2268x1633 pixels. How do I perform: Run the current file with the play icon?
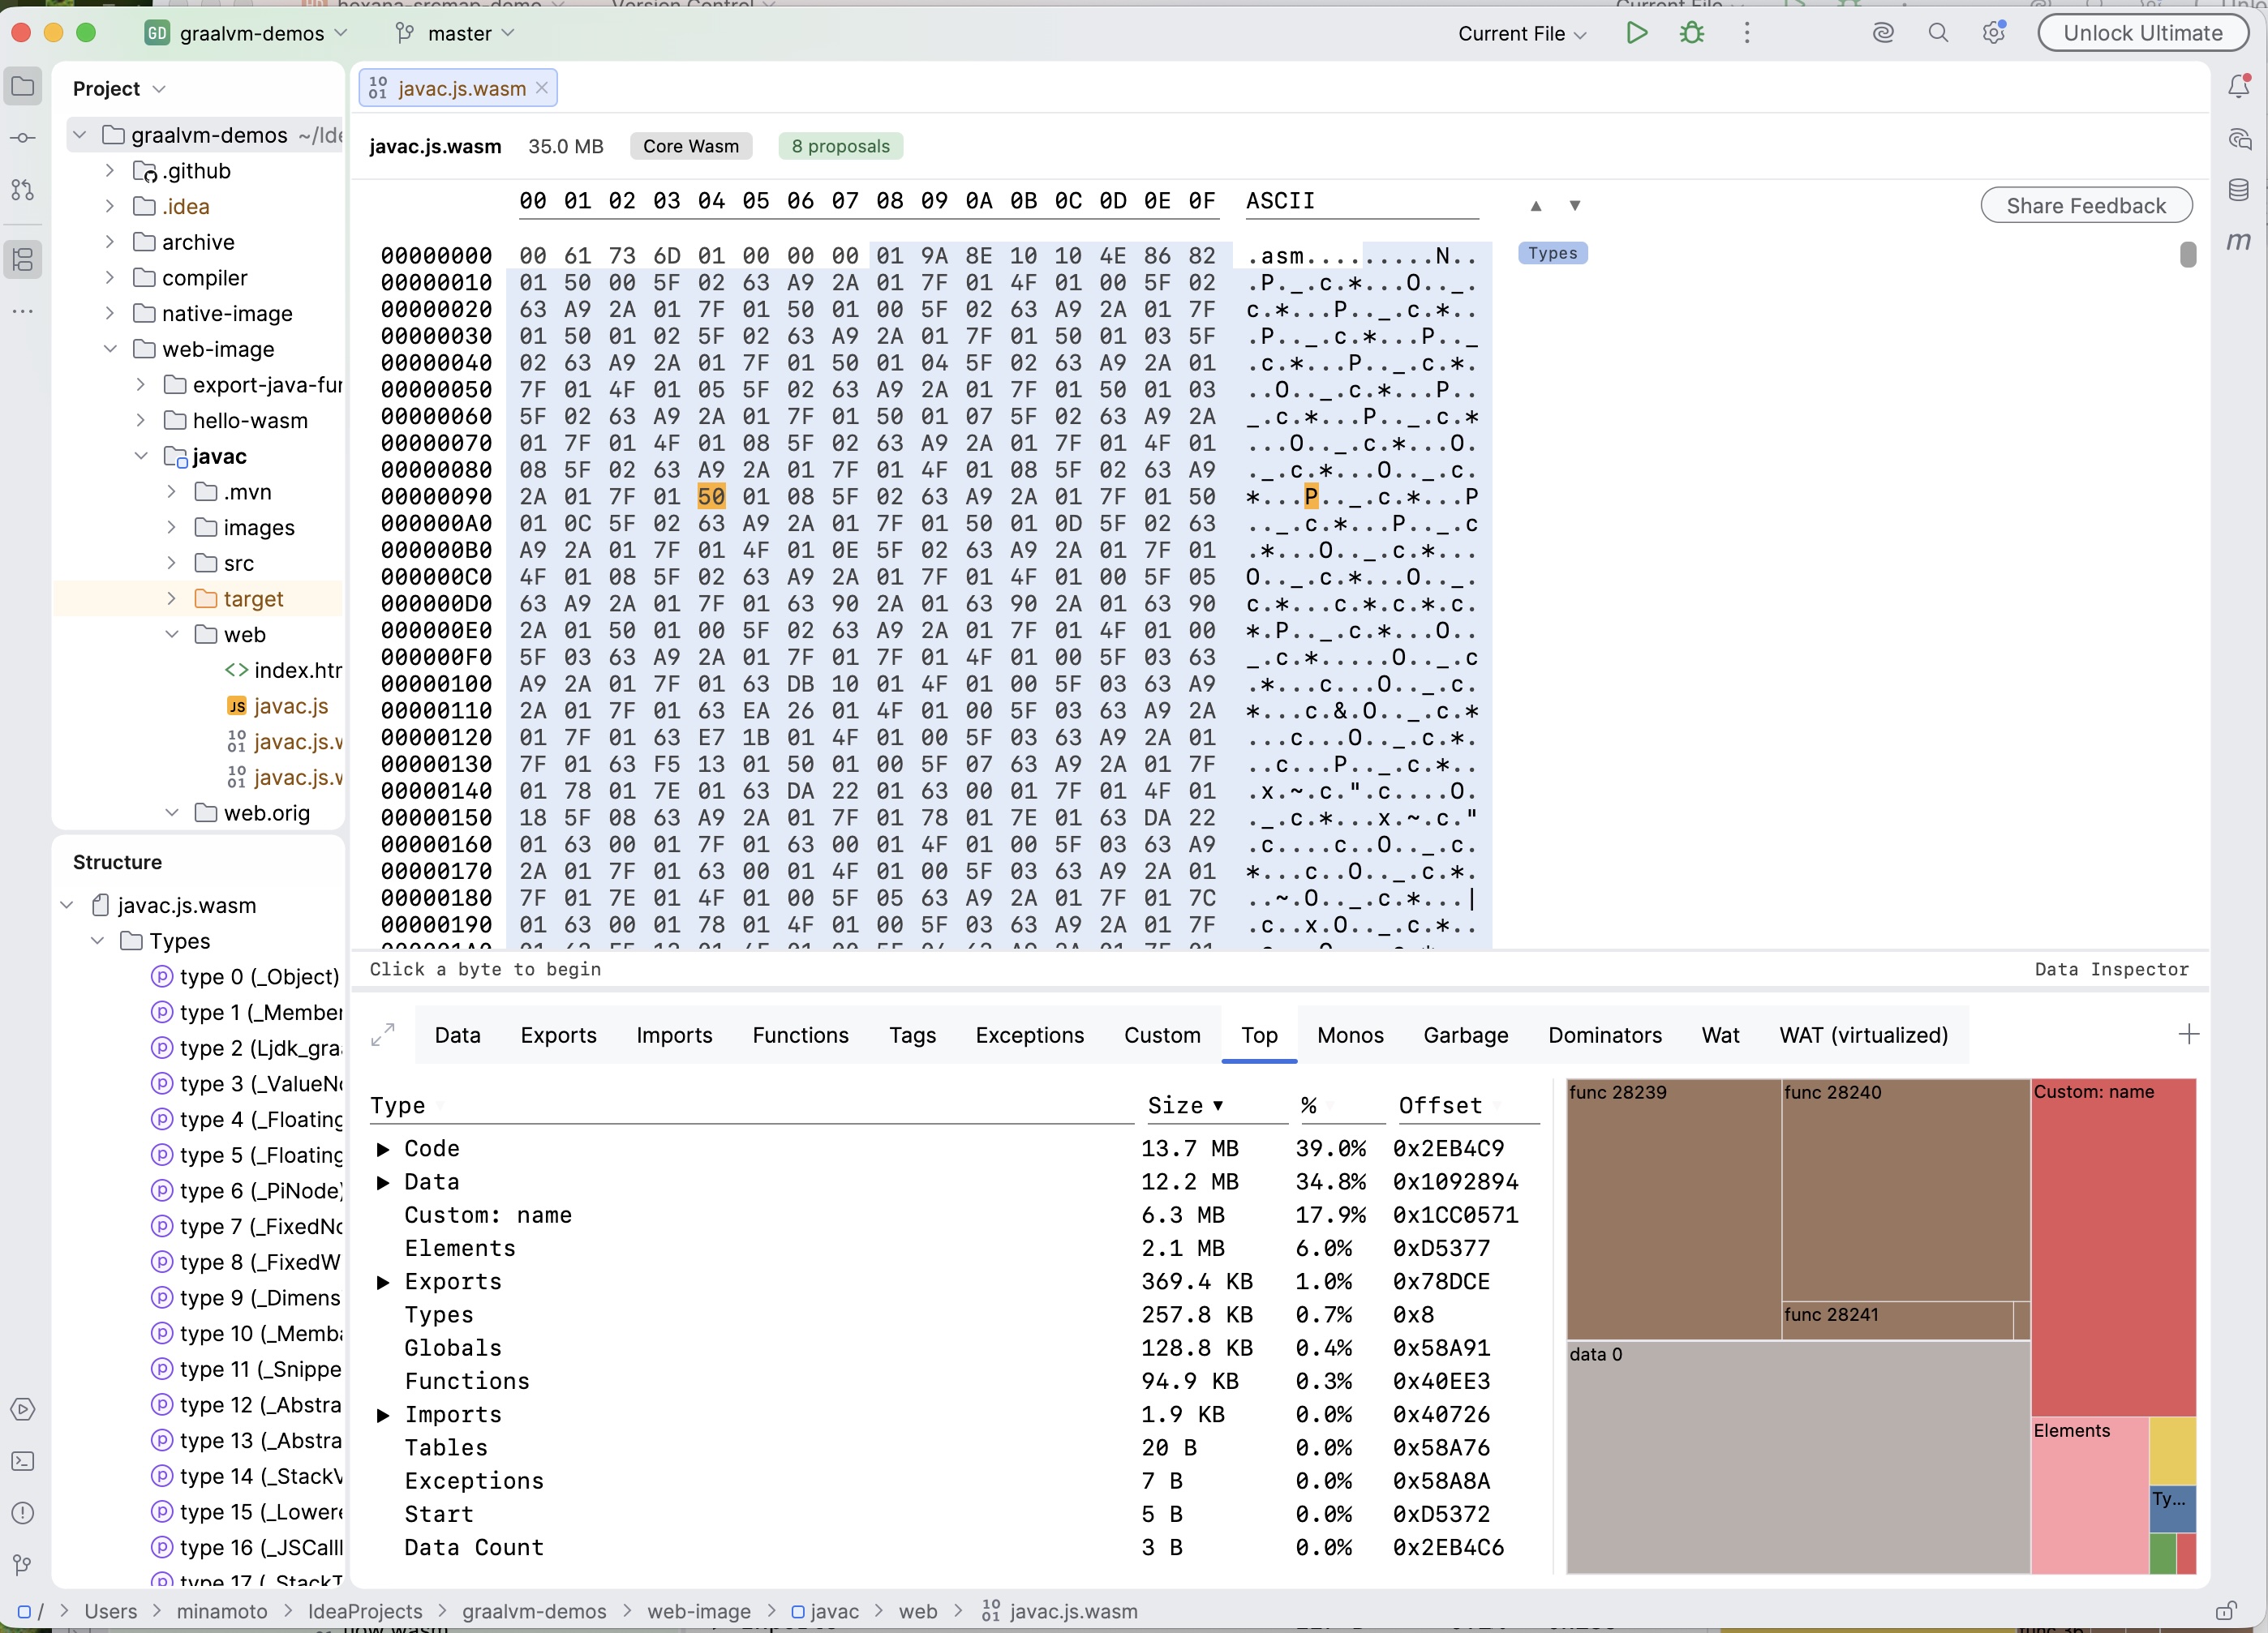click(x=1637, y=33)
